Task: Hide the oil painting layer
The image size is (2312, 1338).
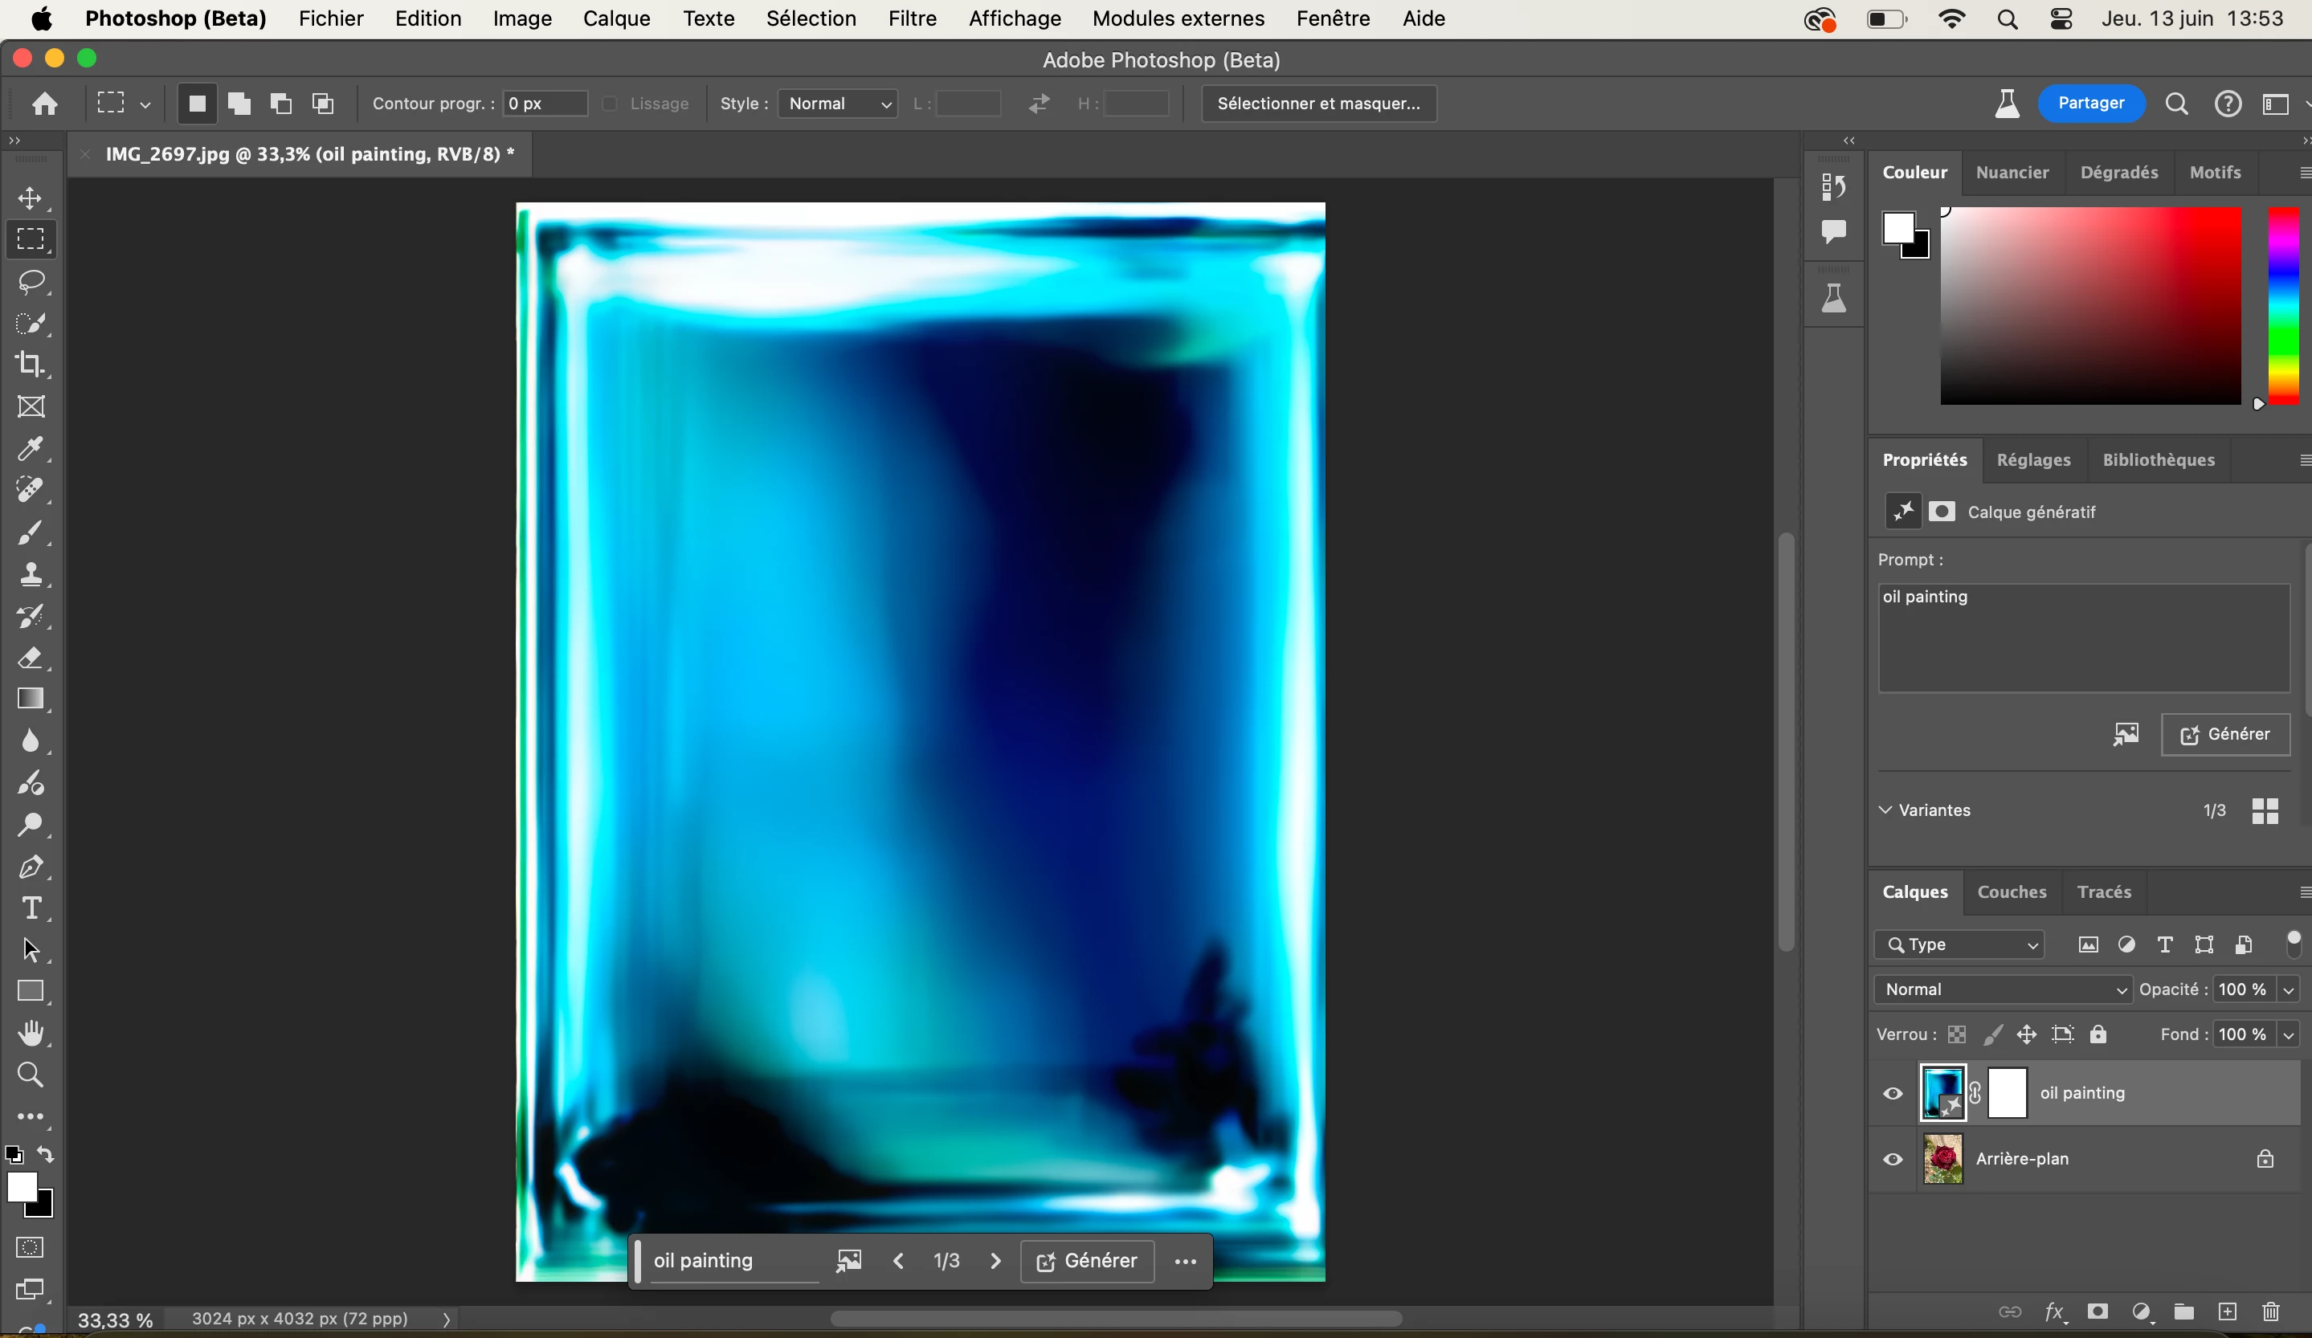Action: [x=1893, y=1093]
